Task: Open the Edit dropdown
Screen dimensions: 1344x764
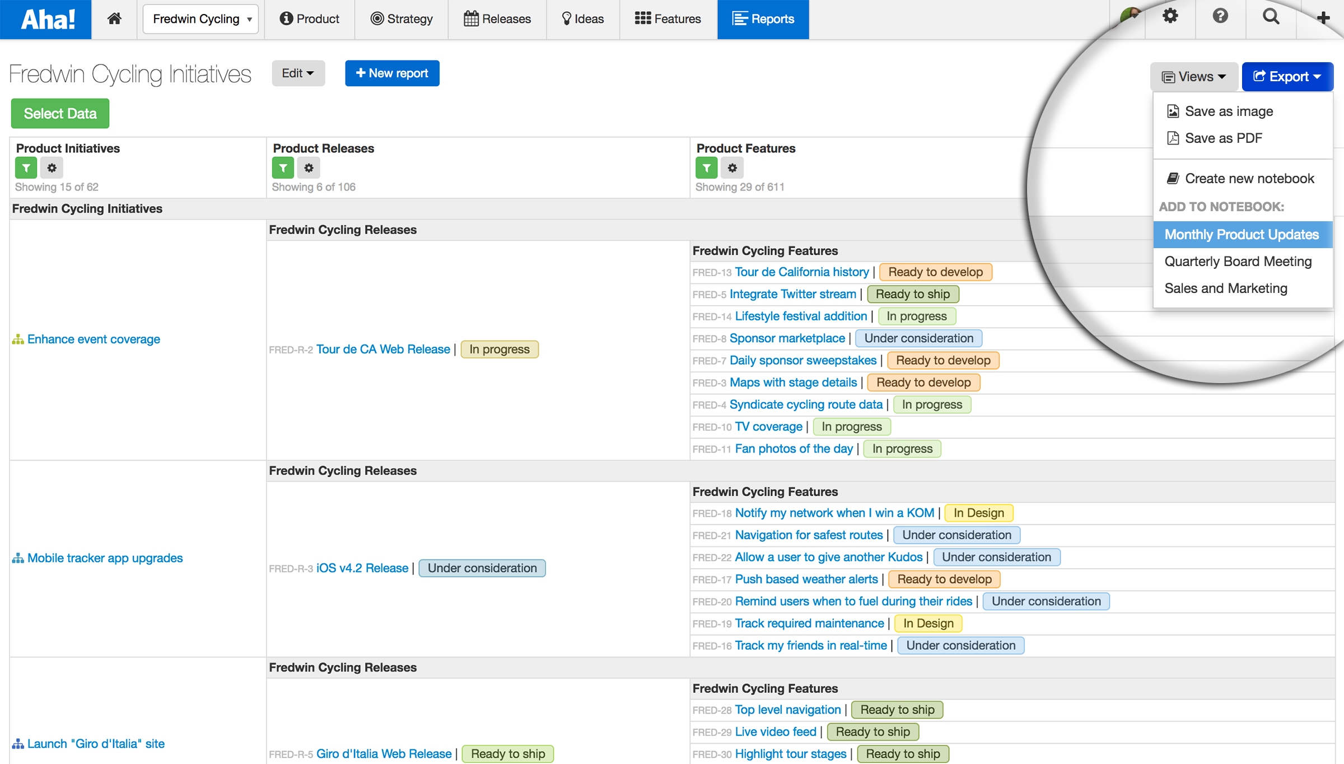Action: pyautogui.click(x=298, y=73)
